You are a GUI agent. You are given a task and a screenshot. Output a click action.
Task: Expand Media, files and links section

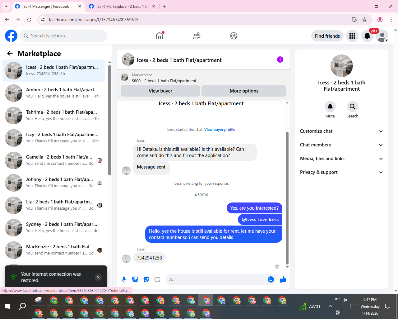341,159
